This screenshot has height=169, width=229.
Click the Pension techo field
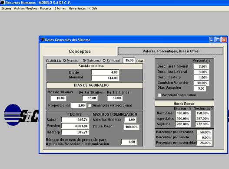point(75,126)
